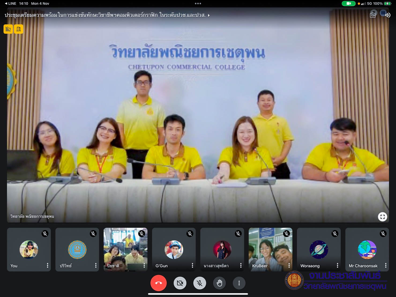Tap the 14:10 clock in the status bar
The image size is (396, 297).
(24, 3)
